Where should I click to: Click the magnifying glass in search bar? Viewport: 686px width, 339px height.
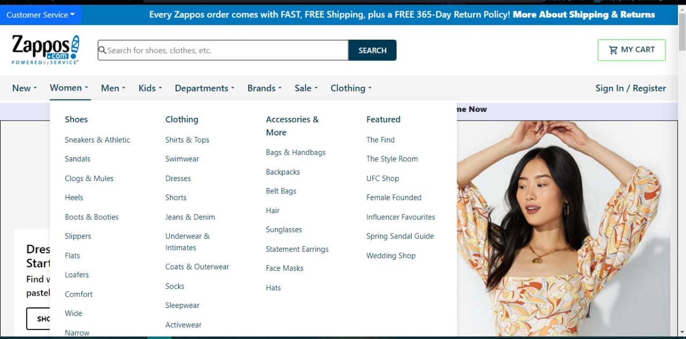[x=102, y=50]
